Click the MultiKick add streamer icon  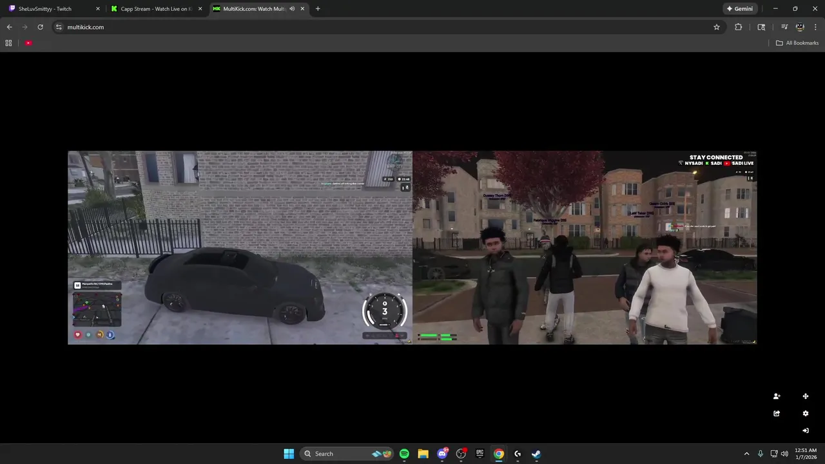pos(777,396)
